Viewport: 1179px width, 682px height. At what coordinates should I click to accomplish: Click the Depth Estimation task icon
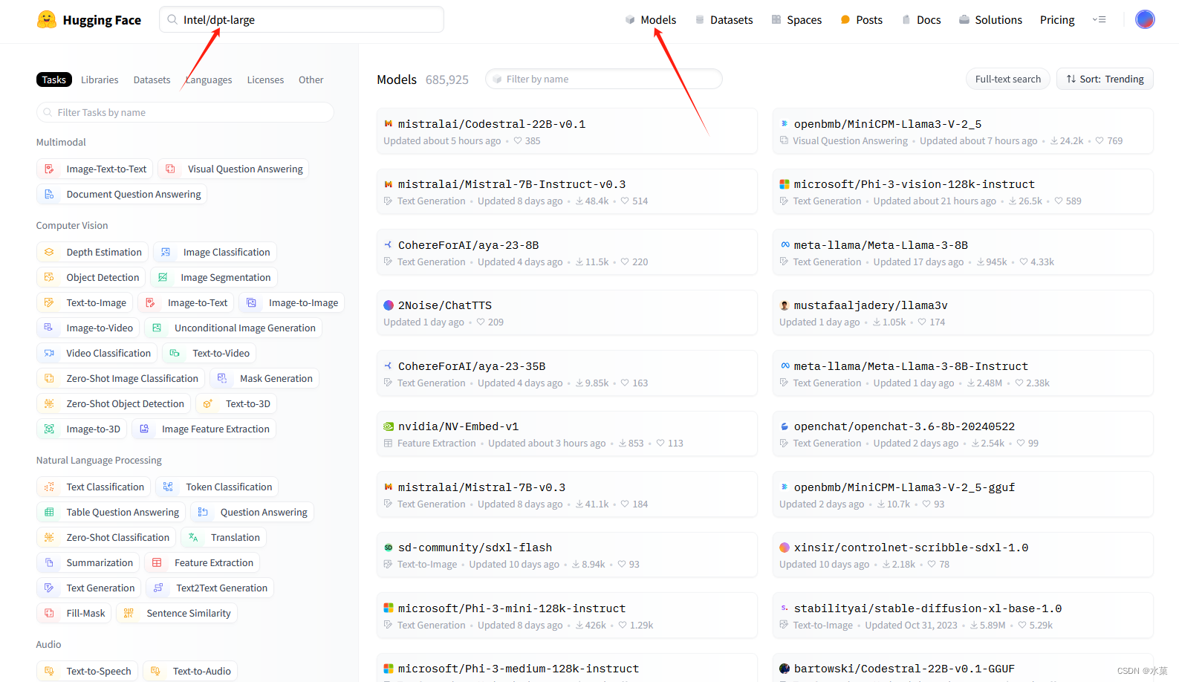click(49, 252)
